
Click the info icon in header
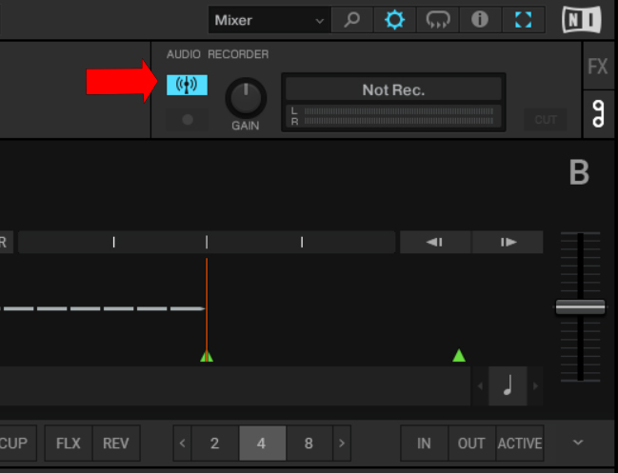(x=480, y=20)
